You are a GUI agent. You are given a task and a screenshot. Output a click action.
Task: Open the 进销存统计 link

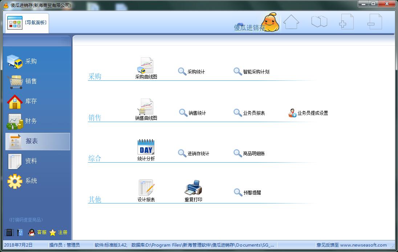point(194,154)
